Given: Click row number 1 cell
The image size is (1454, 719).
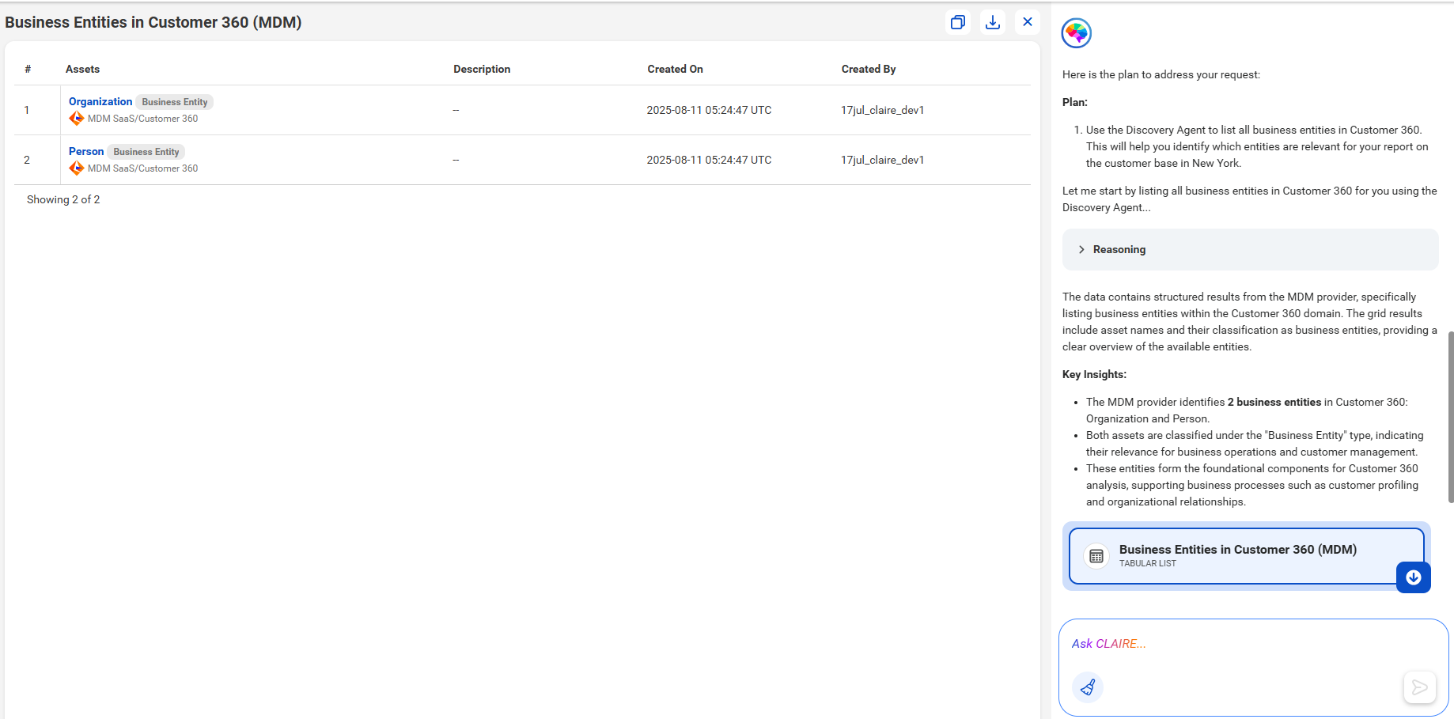Looking at the screenshot, I should point(27,110).
